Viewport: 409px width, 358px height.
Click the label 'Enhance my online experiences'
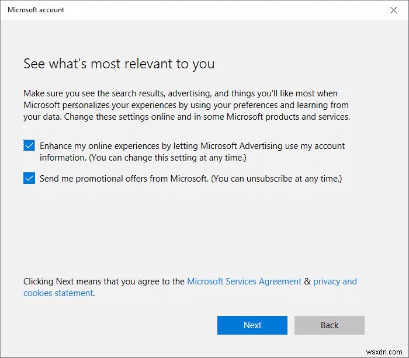(x=192, y=151)
